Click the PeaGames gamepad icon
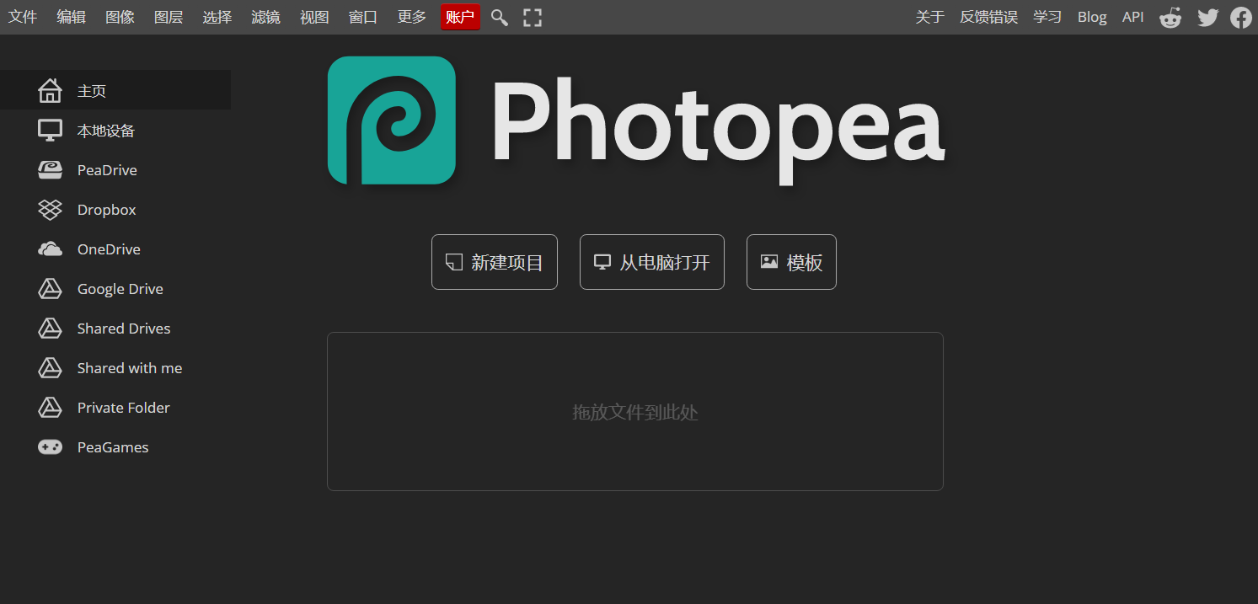 click(51, 447)
